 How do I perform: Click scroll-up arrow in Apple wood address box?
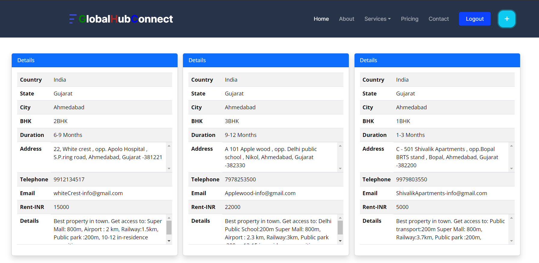340,146
